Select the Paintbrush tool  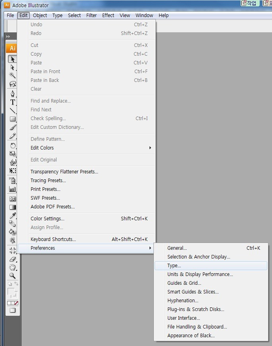13,127
